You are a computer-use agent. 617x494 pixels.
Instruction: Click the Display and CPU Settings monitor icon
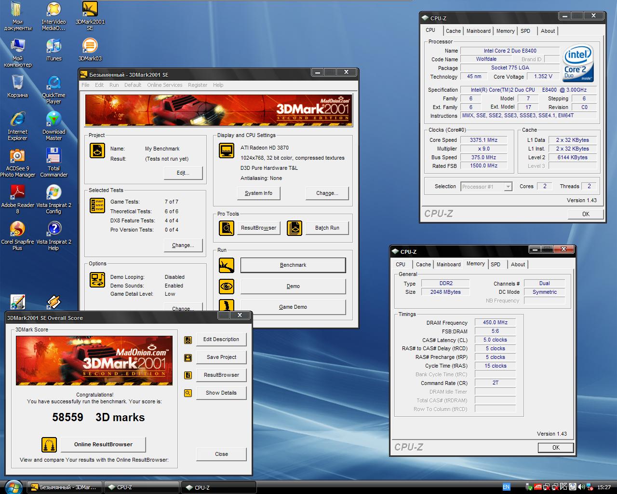click(x=227, y=151)
